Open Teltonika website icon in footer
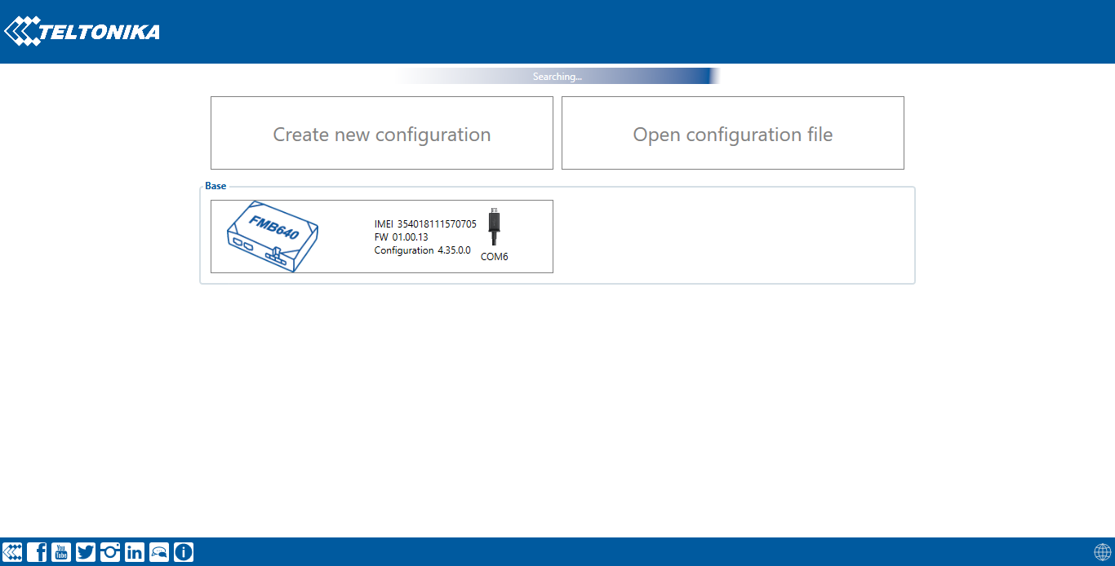The width and height of the screenshot is (1115, 566). 12,552
